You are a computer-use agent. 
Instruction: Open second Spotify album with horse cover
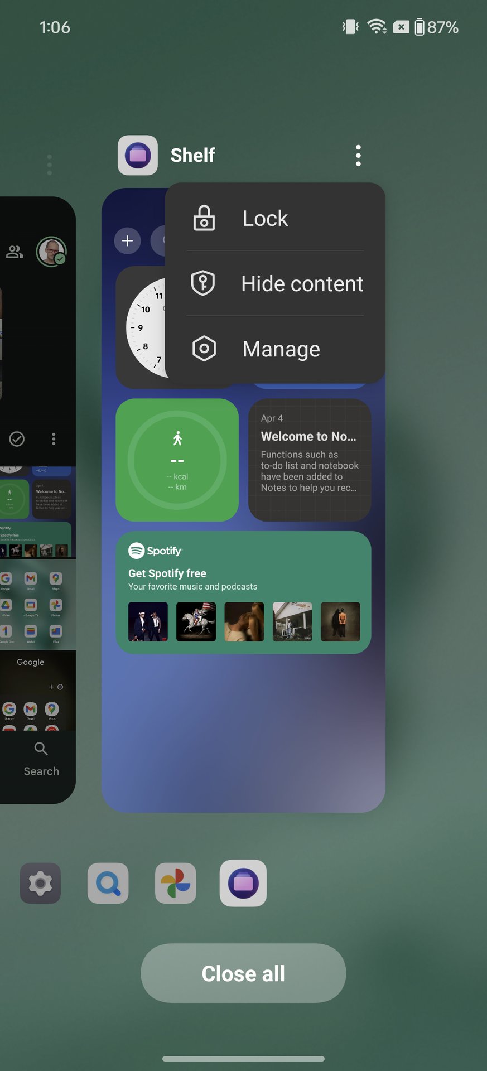[x=196, y=621]
